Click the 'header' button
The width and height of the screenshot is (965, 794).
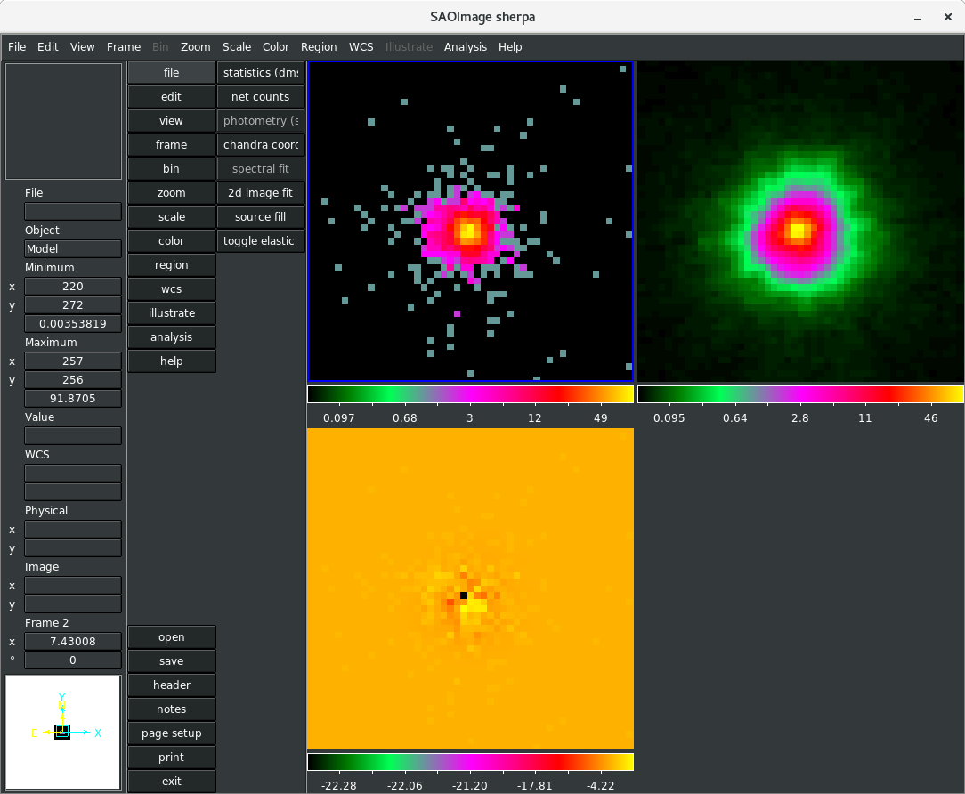point(172,685)
